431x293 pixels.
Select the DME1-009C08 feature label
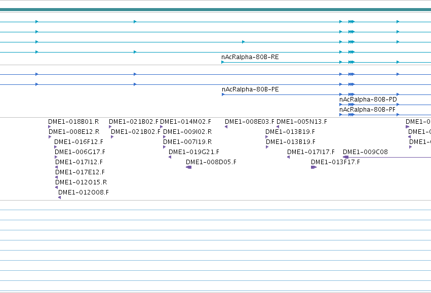point(365,152)
